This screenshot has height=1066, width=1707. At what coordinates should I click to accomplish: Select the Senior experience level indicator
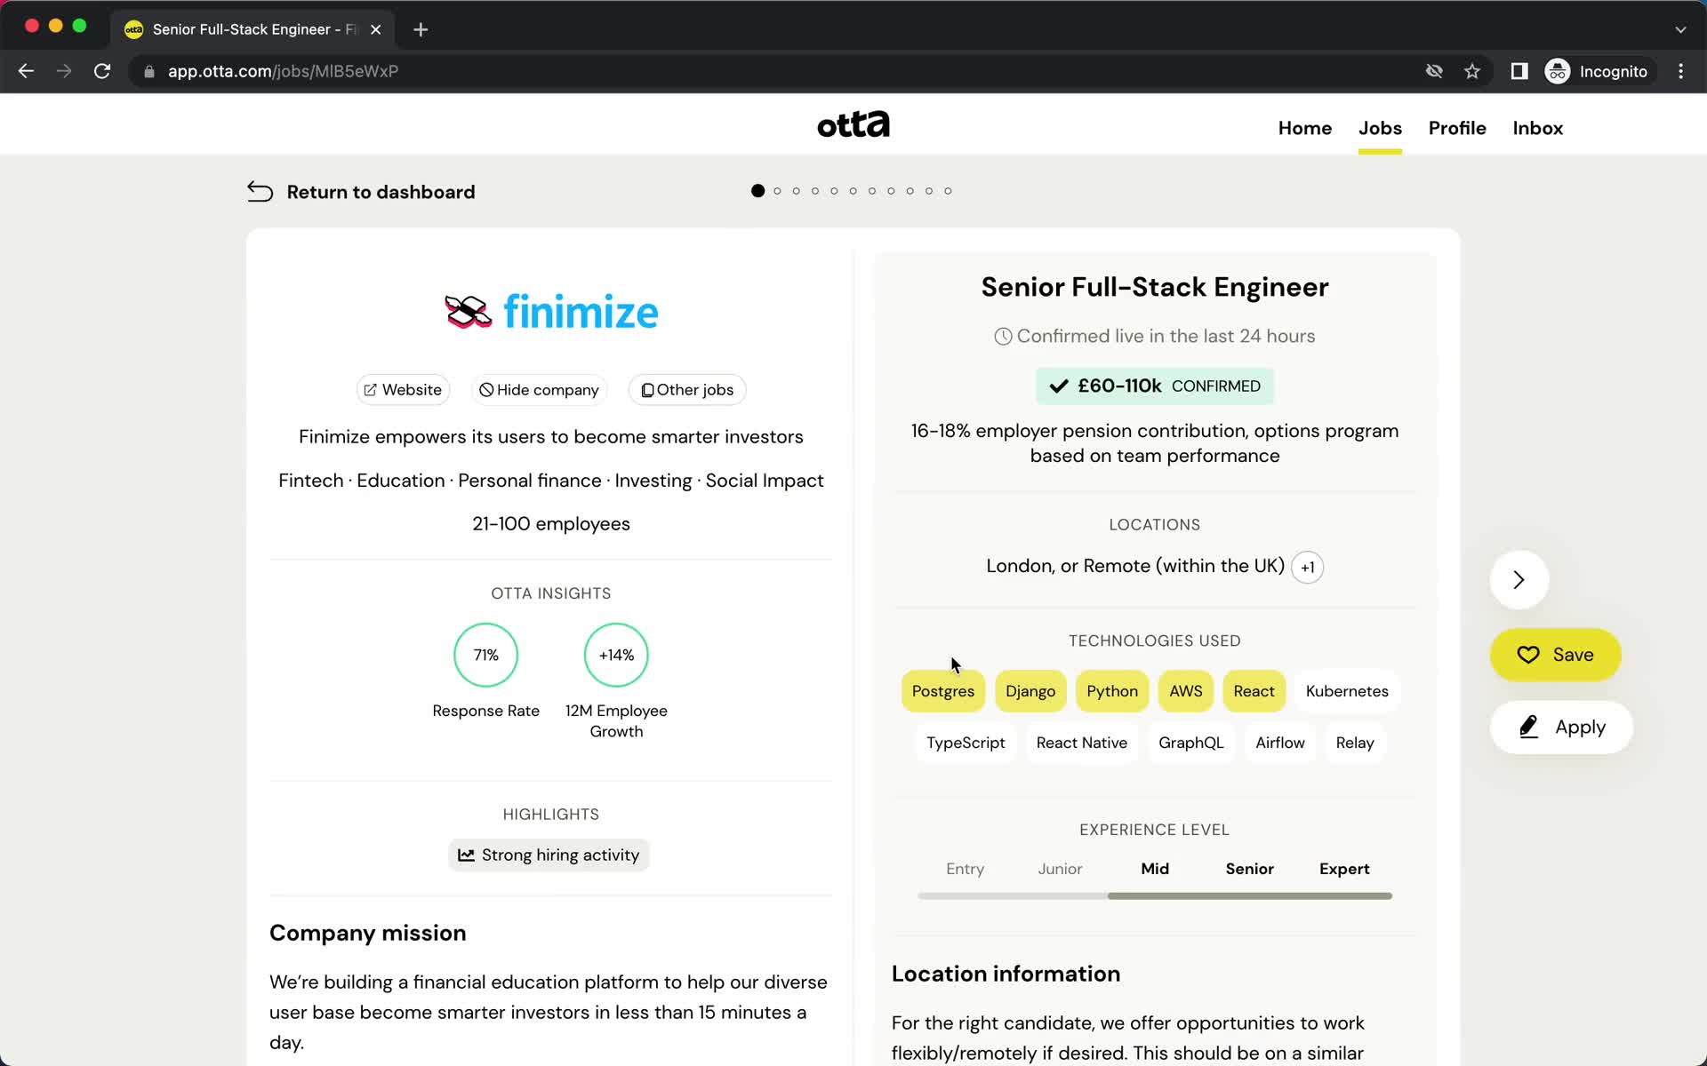[1248, 868]
